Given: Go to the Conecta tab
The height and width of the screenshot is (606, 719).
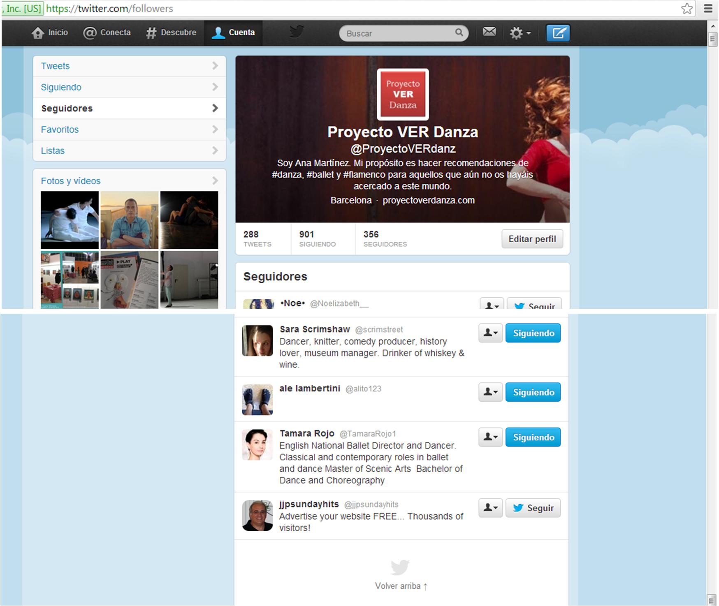Looking at the screenshot, I should [x=107, y=32].
